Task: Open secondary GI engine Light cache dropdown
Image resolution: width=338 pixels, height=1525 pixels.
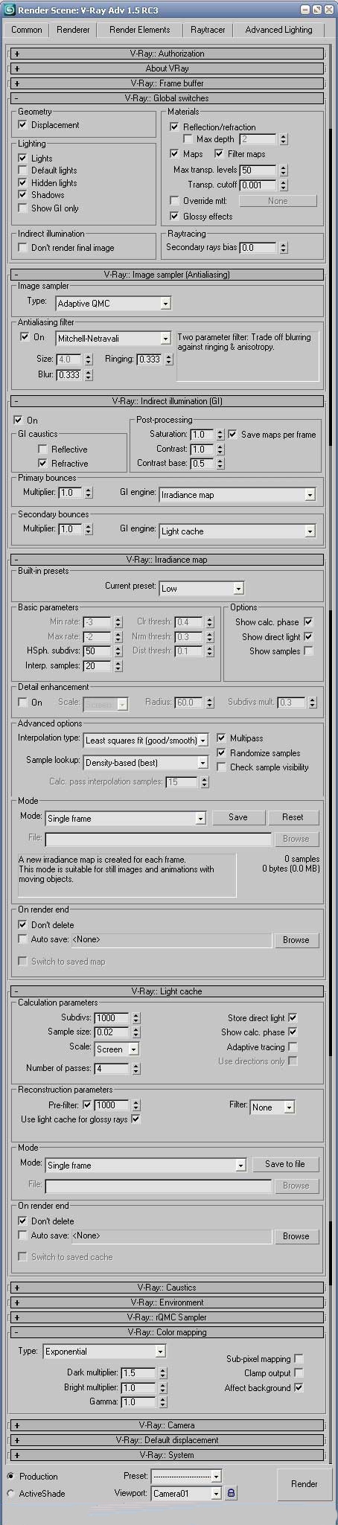Action: (237, 531)
